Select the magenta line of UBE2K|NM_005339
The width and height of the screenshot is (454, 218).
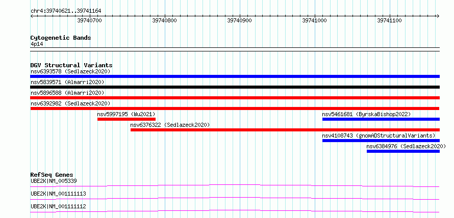coord(235,185)
